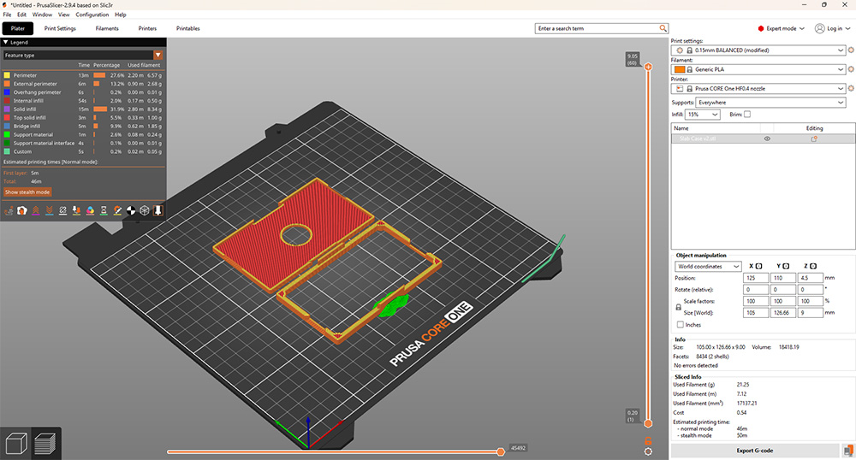Open Feature type view dropdown in legend
Viewport: 856px width, 460px height.
click(x=83, y=55)
